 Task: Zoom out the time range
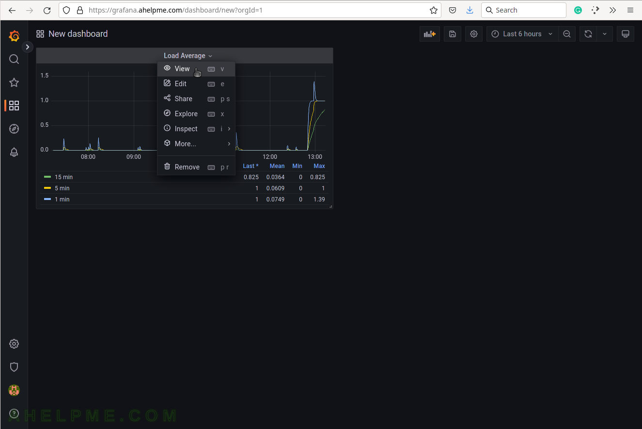pyautogui.click(x=567, y=34)
